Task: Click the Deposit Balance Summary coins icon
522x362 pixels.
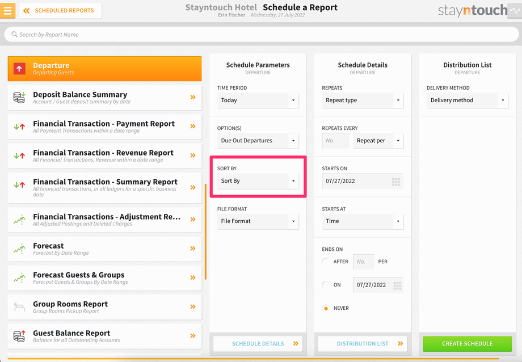Action: tap(19, 98)
